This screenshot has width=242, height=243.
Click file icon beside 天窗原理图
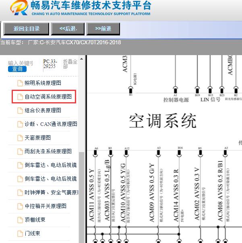tap(20, 138)
